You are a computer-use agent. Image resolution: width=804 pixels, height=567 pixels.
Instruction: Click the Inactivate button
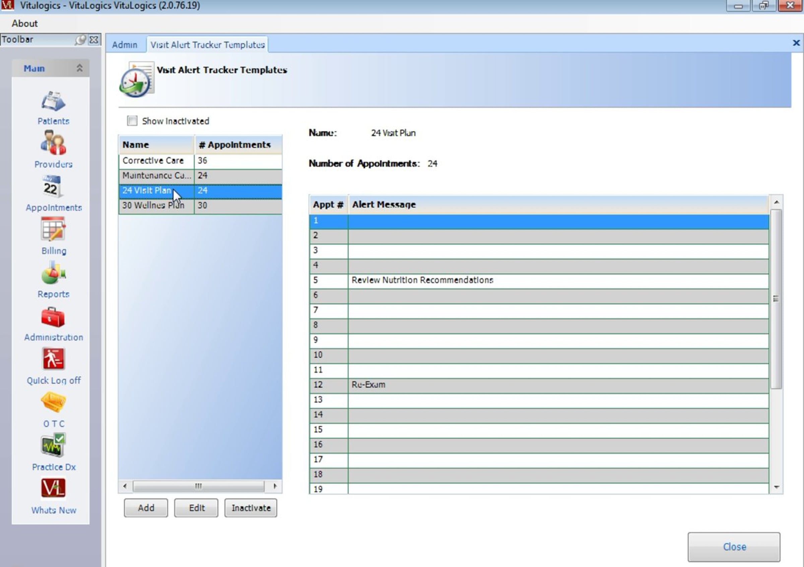[251, 508]
